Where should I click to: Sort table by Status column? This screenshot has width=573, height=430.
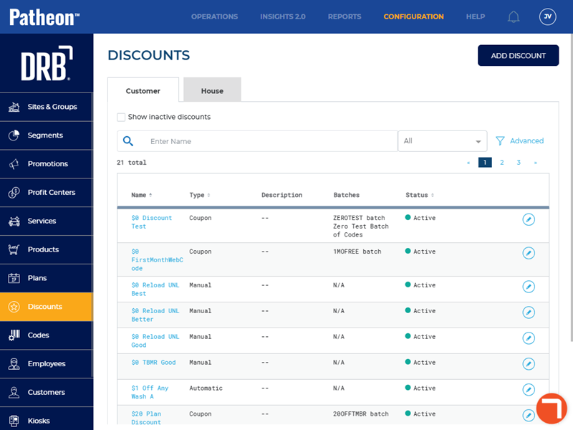(420, 195)
